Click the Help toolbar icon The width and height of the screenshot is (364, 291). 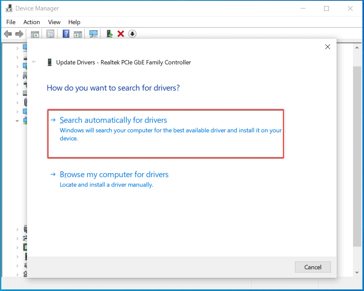[65, 34]
